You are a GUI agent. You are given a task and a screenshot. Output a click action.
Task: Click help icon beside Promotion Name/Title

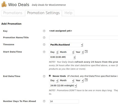(x=44, y=38)
